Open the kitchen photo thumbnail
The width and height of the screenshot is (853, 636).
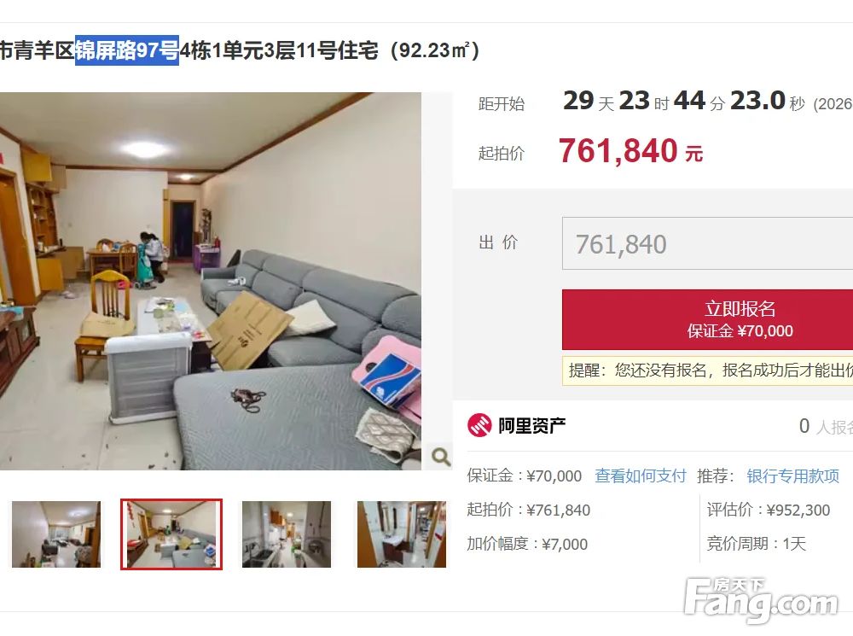[x=286, y=534]
